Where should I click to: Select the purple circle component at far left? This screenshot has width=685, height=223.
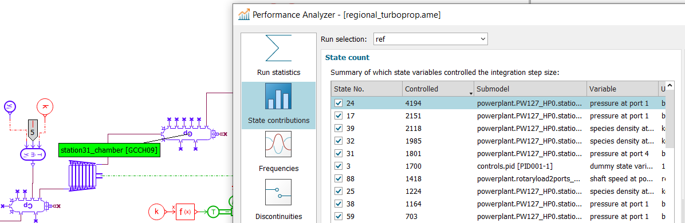pos(10,106)
